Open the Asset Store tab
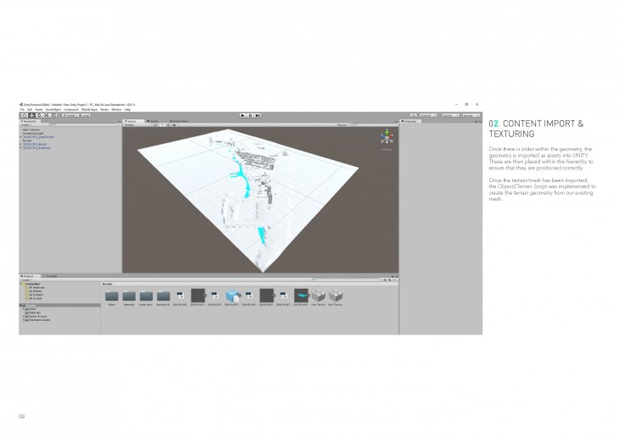This screenshot has height=437, width=619. (180, 121)
